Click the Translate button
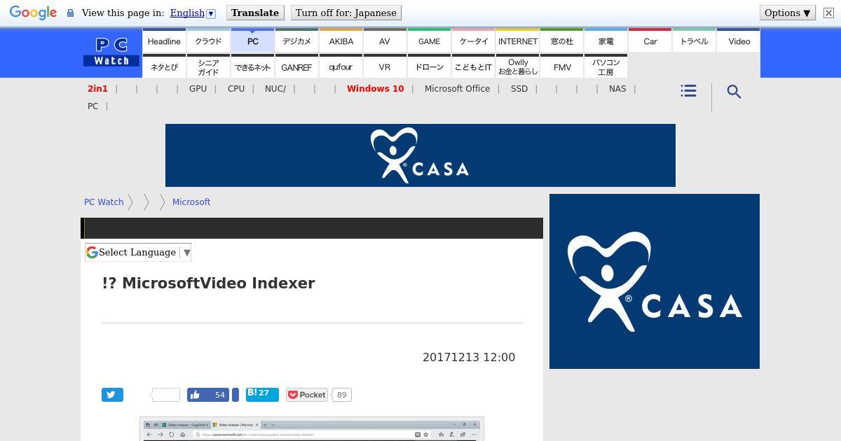Viewport: 841px width, 441px height. [x=255, y=13]
